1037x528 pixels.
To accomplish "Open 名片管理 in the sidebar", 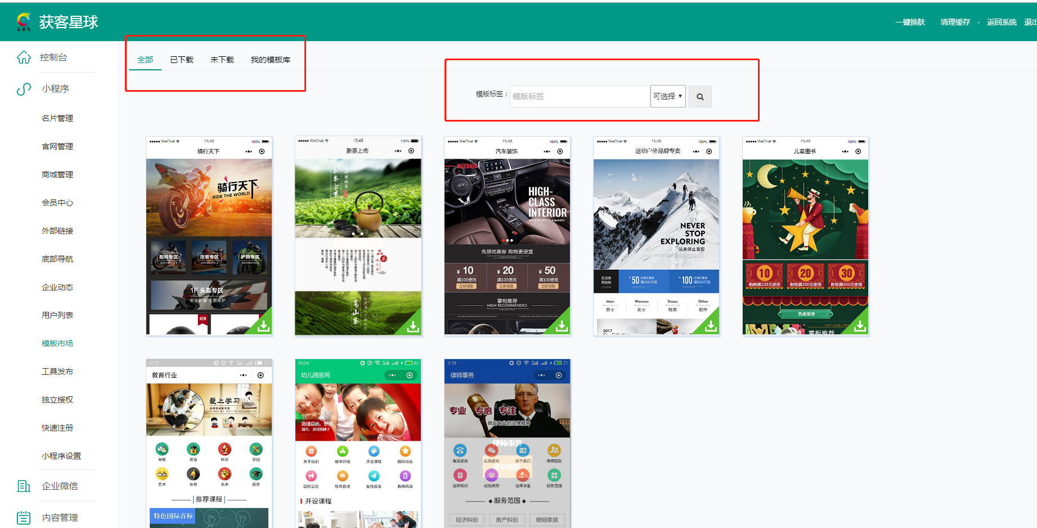I will coord(57,118).
